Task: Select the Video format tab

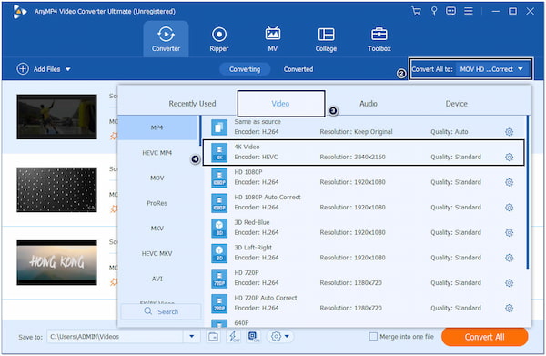Action: click(x=281, y=104)
